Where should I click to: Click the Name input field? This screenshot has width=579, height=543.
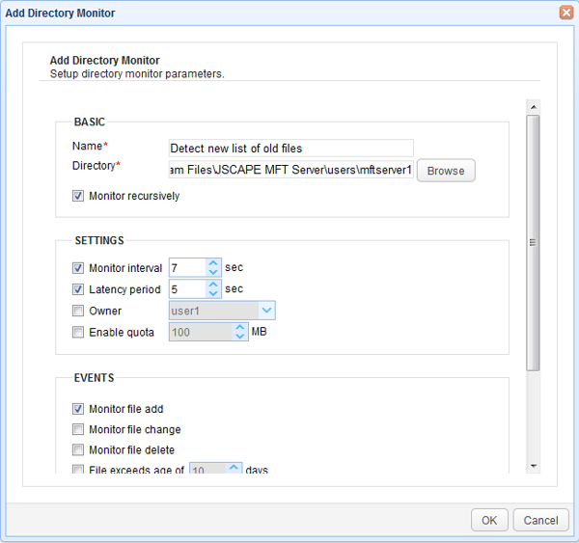coord(291,148)
